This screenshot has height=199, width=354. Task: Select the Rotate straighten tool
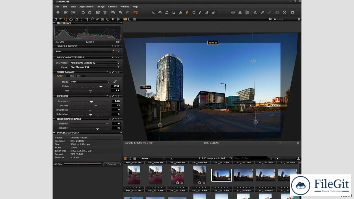click(x=180, y=13)
